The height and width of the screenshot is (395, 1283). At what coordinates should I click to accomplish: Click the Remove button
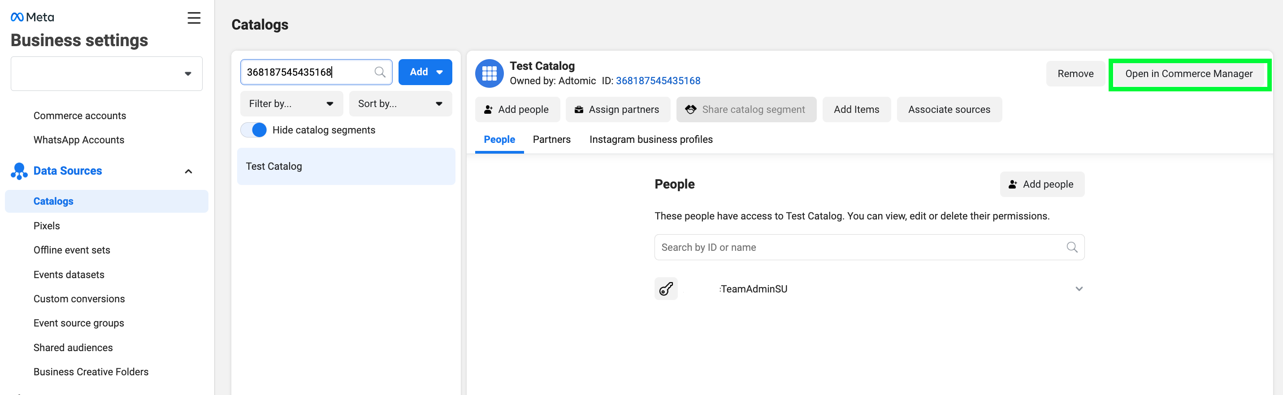point(1075,73)
